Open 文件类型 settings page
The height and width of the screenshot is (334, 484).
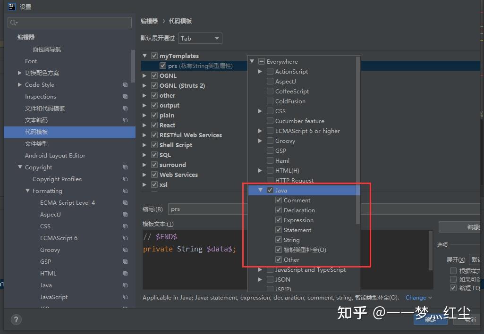pos(36,144)
